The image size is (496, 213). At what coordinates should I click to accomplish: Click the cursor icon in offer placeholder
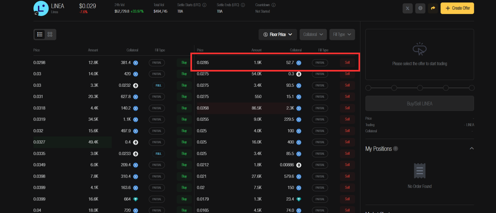coord(420,49)
